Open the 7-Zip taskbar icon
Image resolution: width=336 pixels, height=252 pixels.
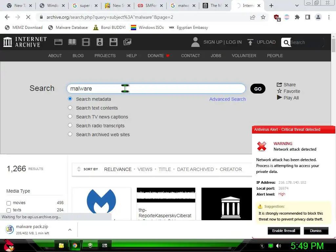(105, 245)
